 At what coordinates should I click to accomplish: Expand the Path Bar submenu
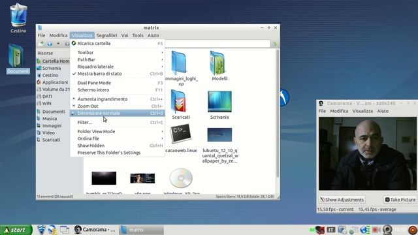point(118,59)
